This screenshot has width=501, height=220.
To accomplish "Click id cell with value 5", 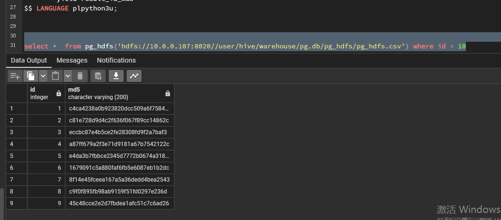I will (x=46, y=156).
